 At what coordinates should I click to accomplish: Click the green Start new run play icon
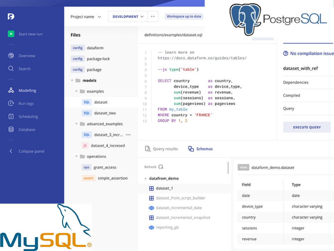point(11,34)
